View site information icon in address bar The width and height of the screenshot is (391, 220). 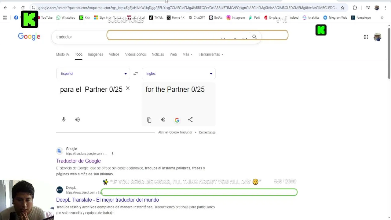(x=33, y=8)
